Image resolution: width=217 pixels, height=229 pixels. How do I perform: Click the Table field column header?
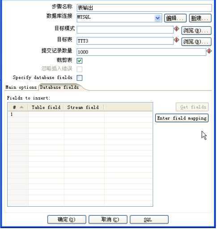pyautogui.click(x=46, y=107)
